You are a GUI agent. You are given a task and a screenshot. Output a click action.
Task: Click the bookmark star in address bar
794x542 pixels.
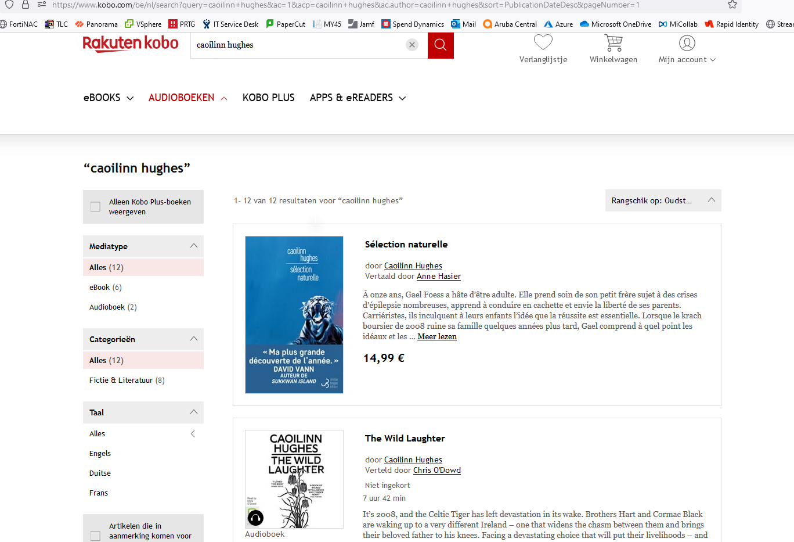click(x=732, y=5)
